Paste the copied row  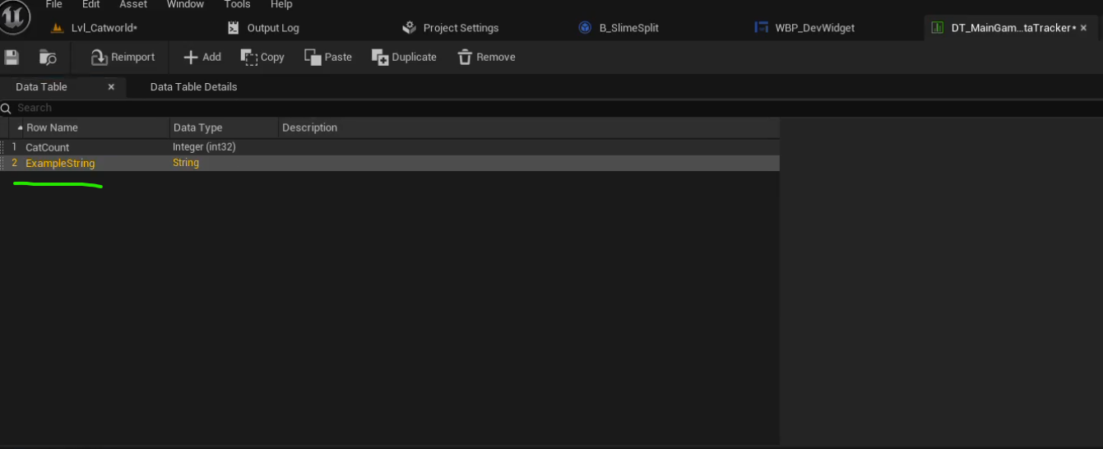tap(327, 57)
